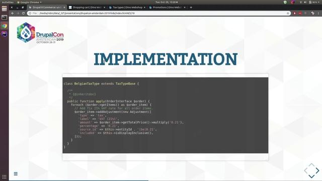Click the isDisplayInclusive code line

tap(115, 133)
